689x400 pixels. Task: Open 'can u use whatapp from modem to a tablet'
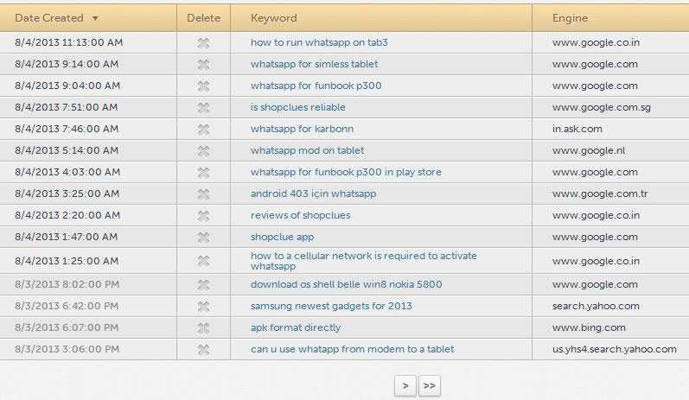353,349
